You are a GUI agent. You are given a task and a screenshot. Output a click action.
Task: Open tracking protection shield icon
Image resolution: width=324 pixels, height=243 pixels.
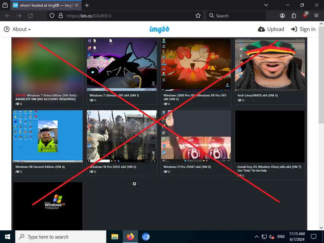[x=52, y=16]
